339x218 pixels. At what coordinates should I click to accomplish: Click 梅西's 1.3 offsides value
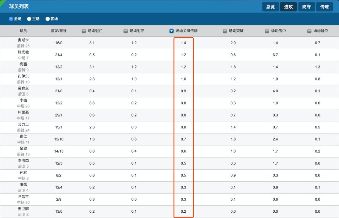(x=317, y=67)
